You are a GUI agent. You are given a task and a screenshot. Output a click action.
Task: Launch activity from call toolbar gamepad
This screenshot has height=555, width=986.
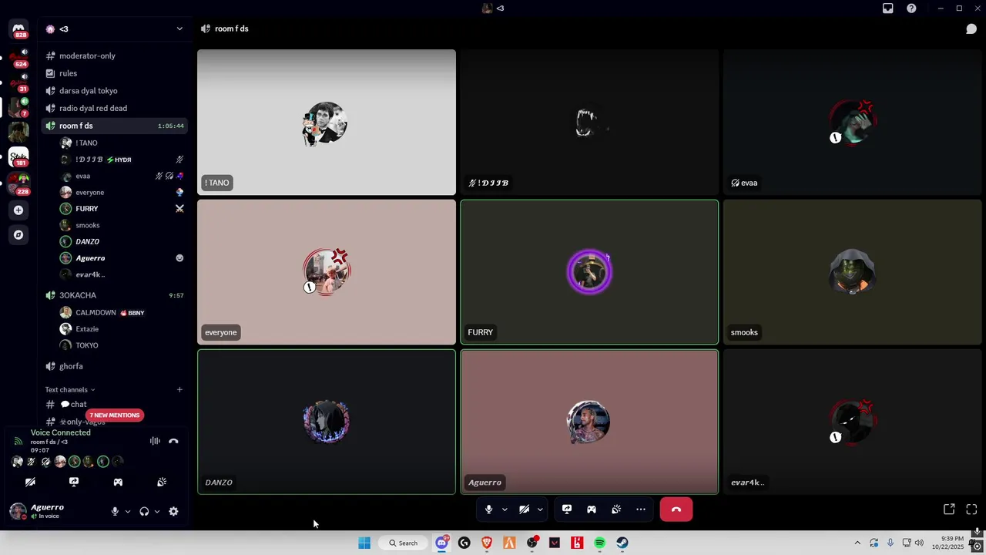(x=592, y=510)
